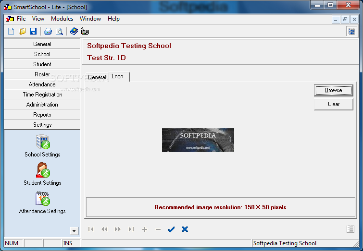Restore the inner School child window
The width and height of the screenshot is (363, 251).
tap(345, 19)
